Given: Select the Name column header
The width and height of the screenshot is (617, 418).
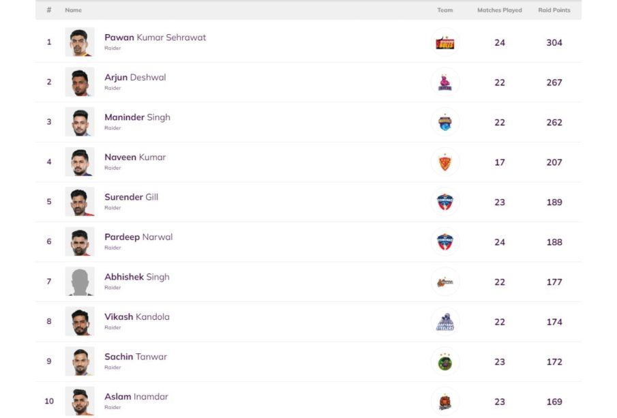Looking at the screenshot, I should click(x=73, y=10).
